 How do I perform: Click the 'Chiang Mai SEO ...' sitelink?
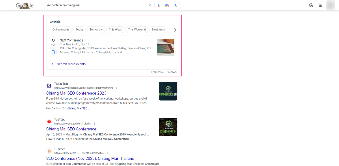point(79,108)
